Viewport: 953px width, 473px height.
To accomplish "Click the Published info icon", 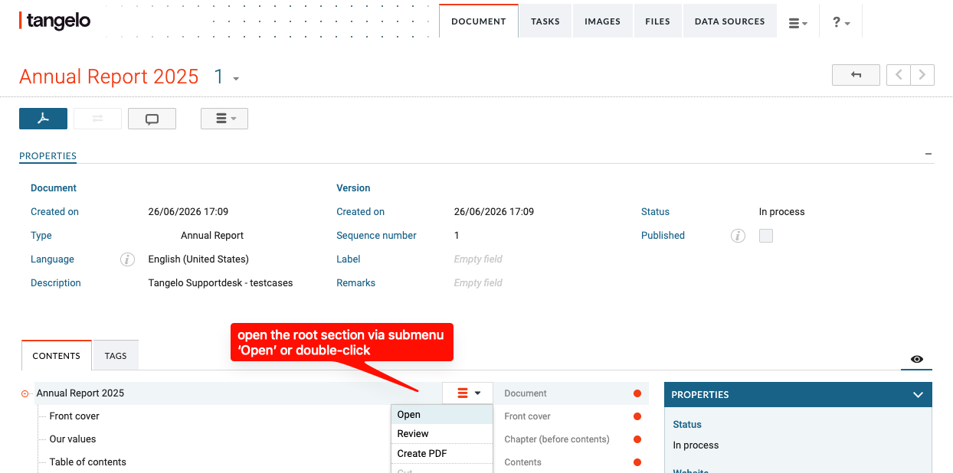I will 738,236.
